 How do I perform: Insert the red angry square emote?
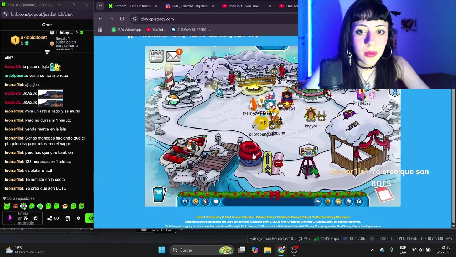(15, 206)
